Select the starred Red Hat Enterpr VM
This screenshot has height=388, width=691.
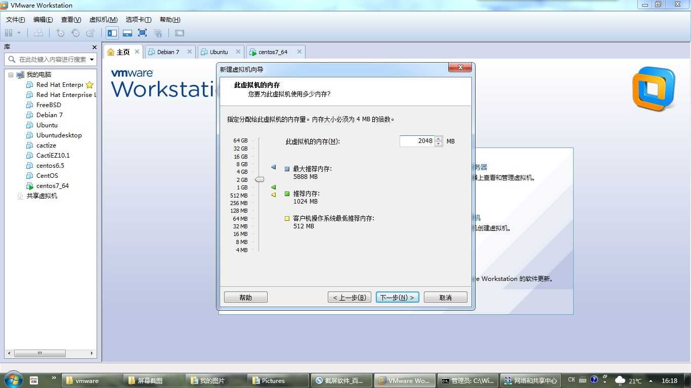(59, 85)
